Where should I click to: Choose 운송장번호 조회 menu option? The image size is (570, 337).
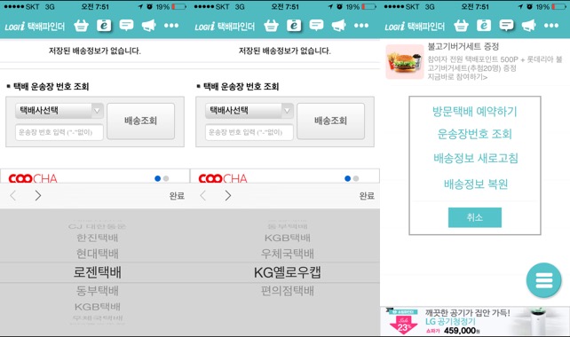click(475, 134)
